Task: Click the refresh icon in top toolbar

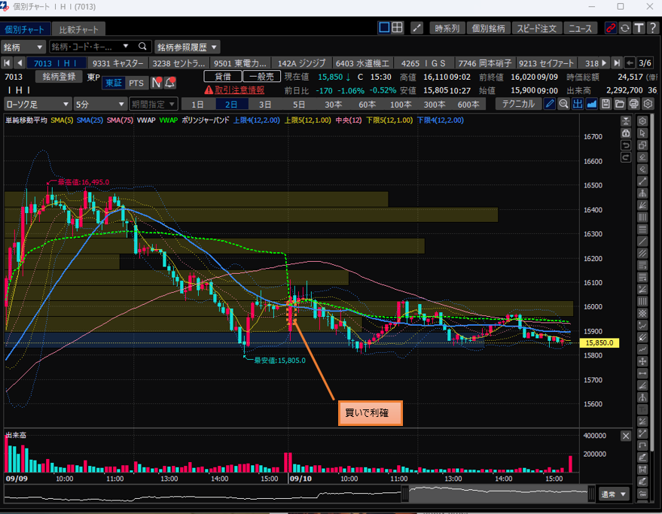Action: 624,28
